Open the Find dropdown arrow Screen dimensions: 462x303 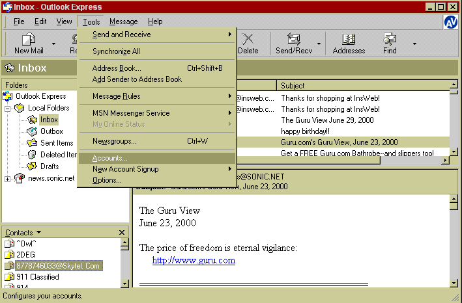point(414,44)
